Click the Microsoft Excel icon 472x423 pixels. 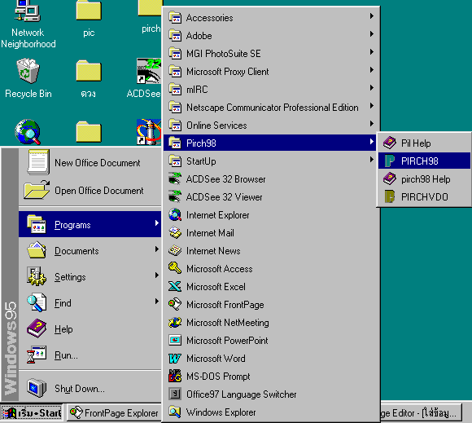175,287
